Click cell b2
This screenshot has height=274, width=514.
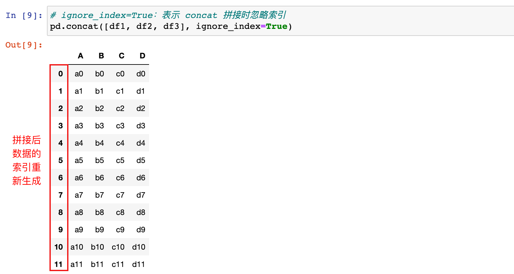point(100,108)
